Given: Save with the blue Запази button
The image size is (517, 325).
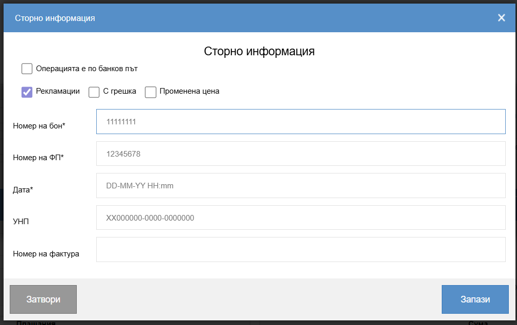Looking at the screenshot, I should coord(475,299).
